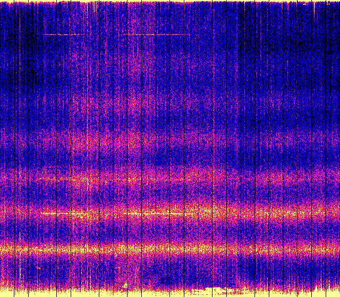Click the brightest horizontal band near the bottom
The width and height of the screenshot is (340, 297).
coord(170,248)
